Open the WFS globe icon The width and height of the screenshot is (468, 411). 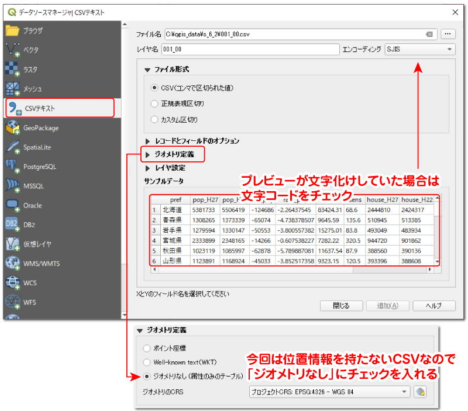point(12,302)
